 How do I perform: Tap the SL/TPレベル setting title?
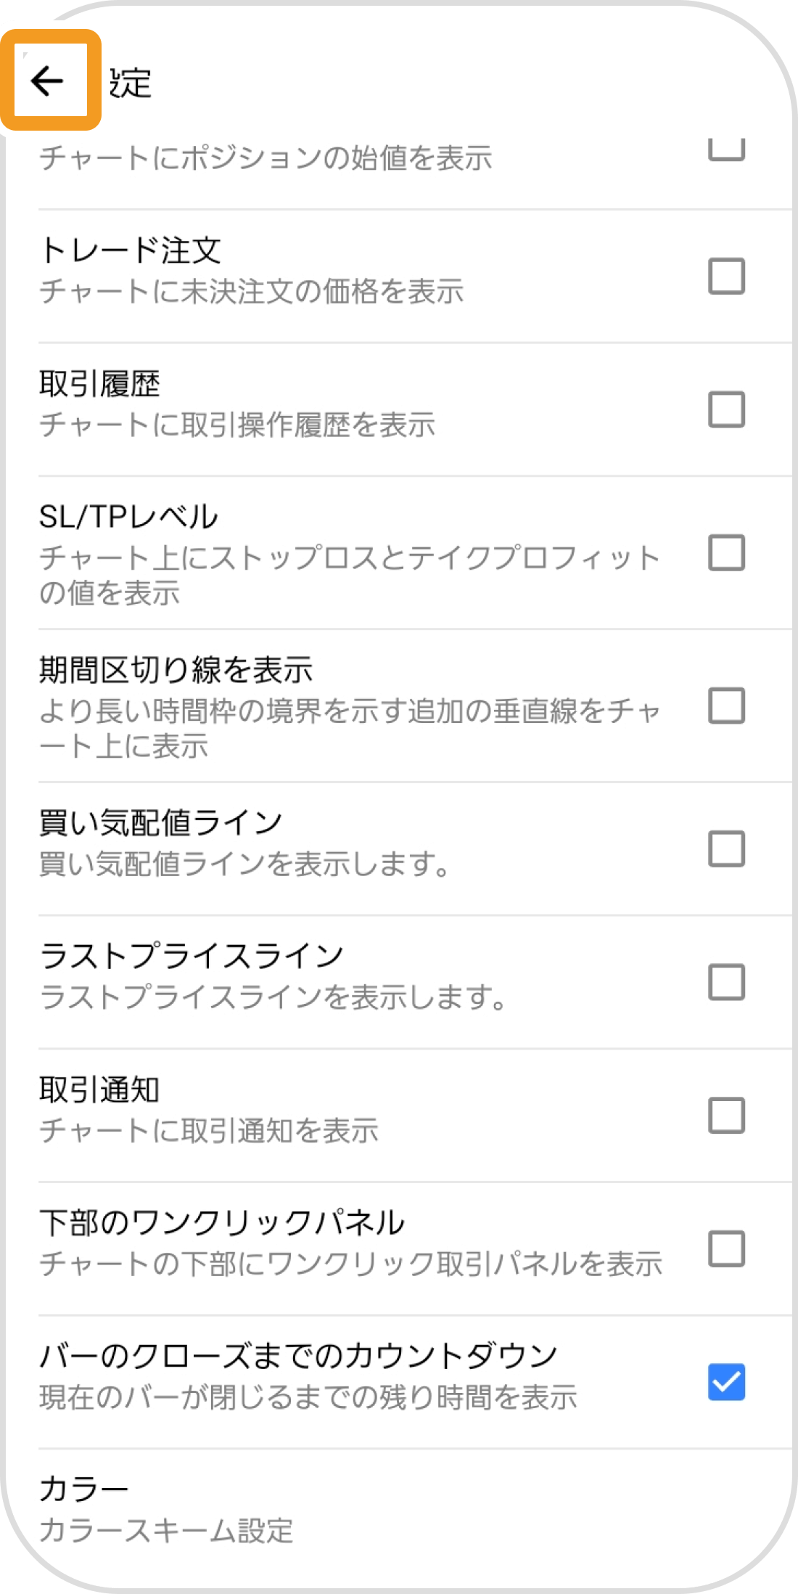(128, 517)
